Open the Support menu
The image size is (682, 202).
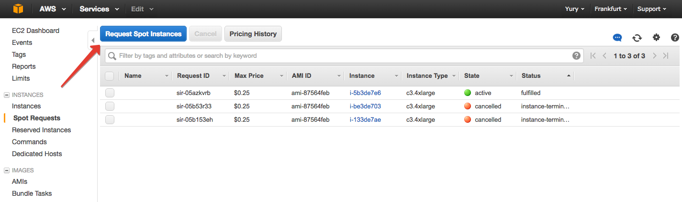pos(652,9)
